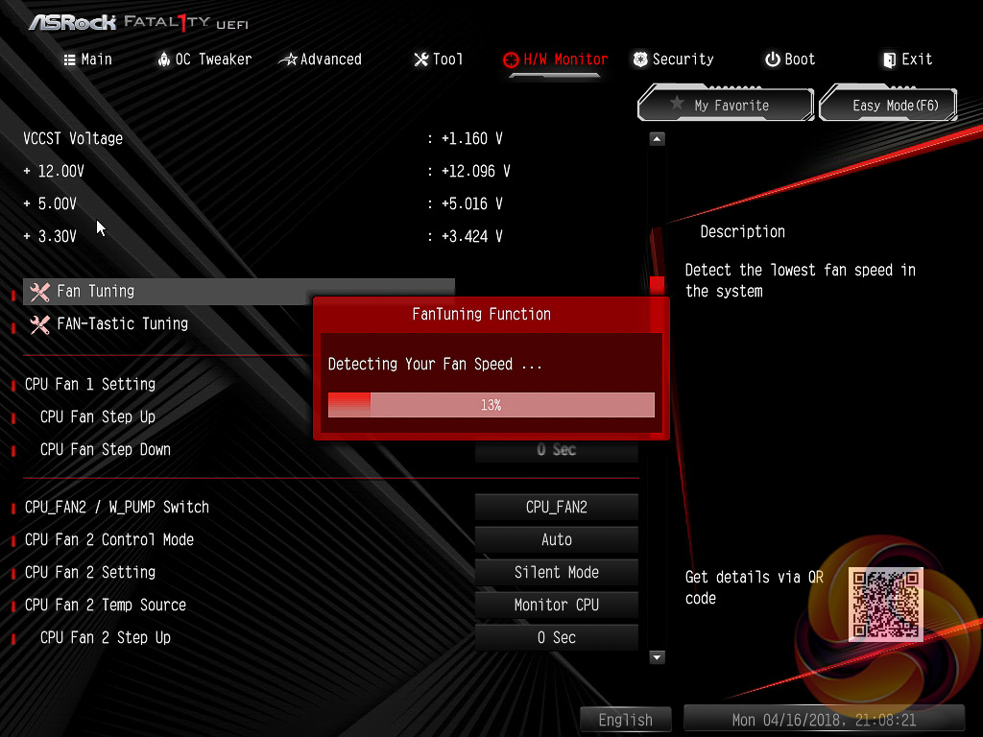Click the red scrollbar thumb
Screen dimensions: 983x737
657,285
